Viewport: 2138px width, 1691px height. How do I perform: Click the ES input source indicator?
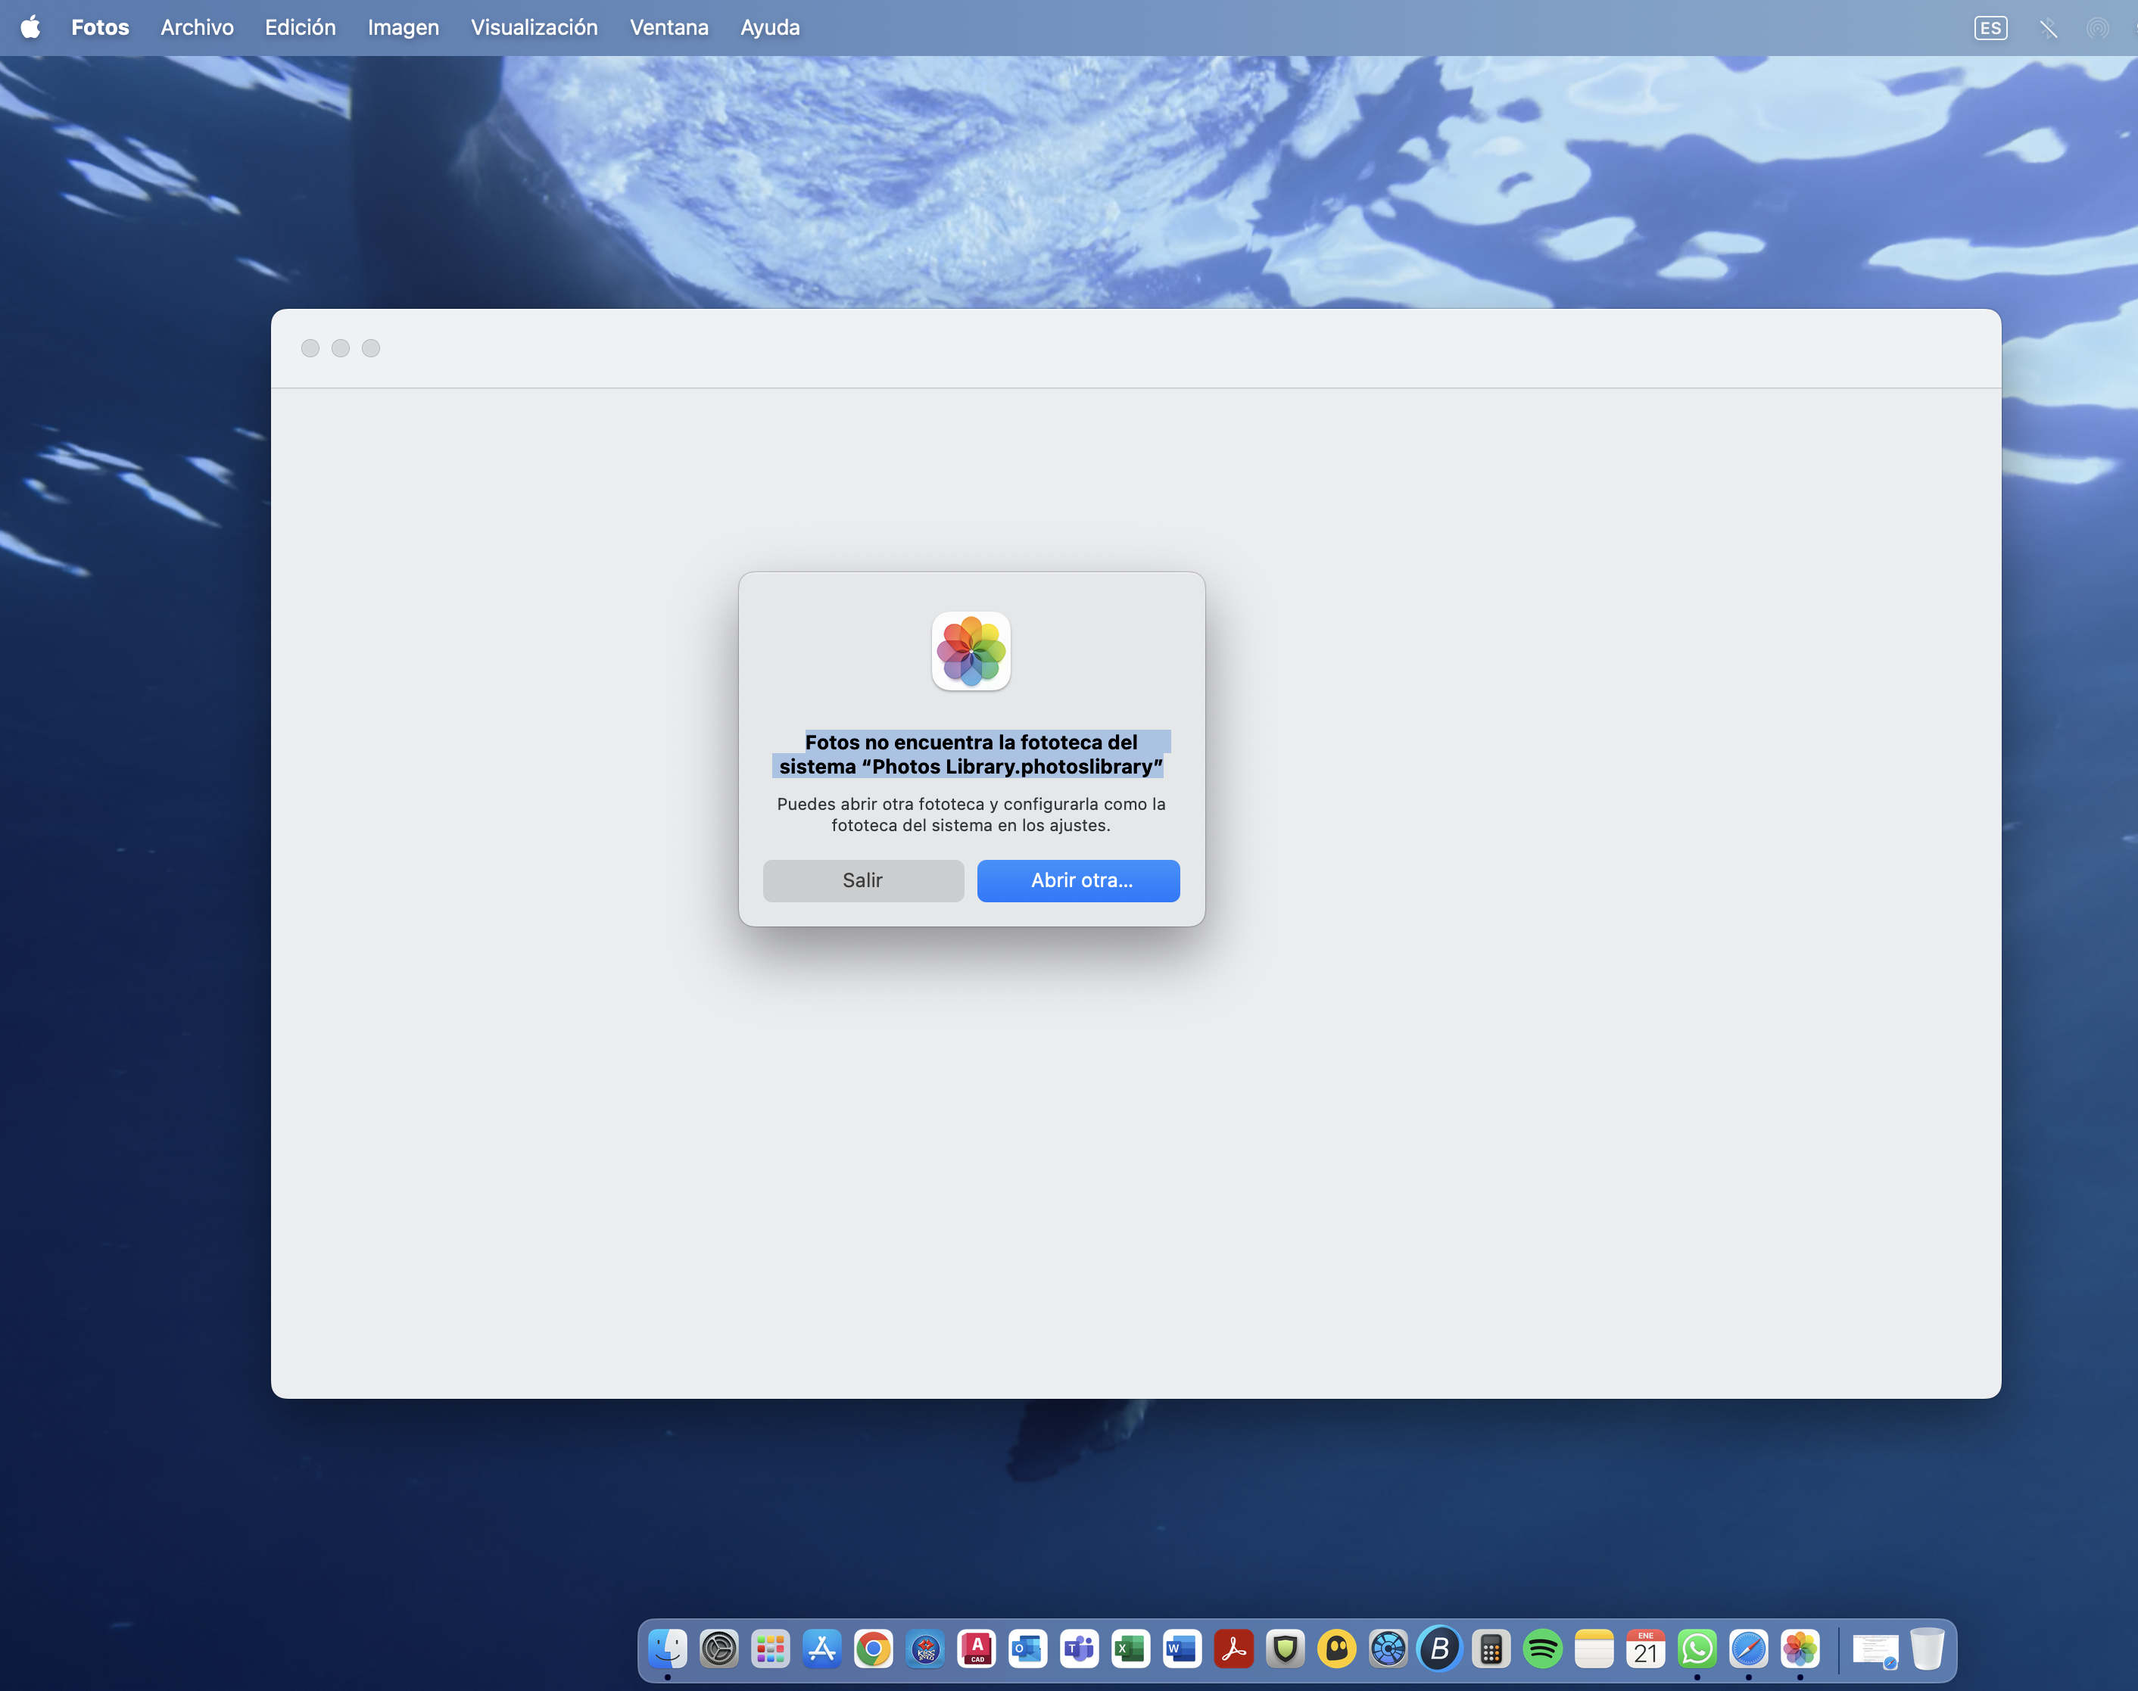pos(1990,28)
